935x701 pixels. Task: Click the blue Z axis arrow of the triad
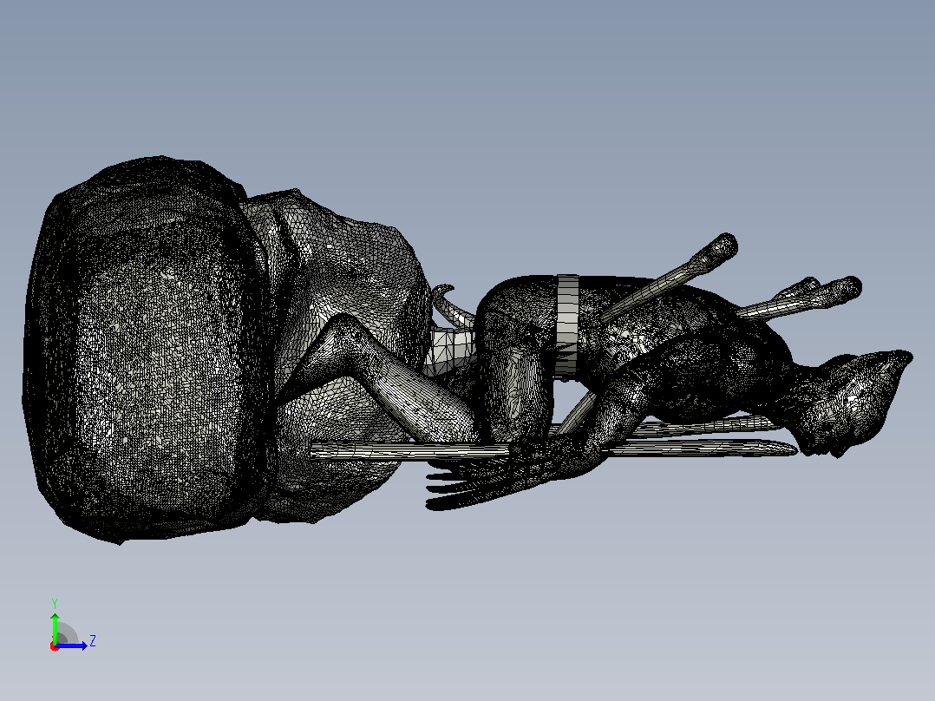tap(71, 645)
